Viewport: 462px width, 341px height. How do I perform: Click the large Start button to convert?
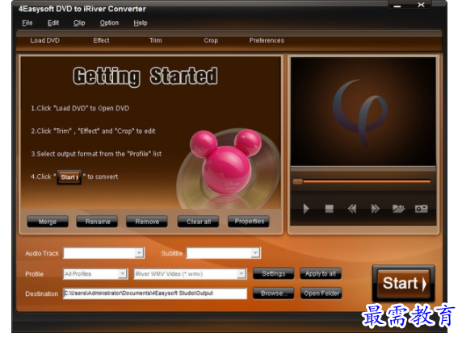[x=403, y=284]
